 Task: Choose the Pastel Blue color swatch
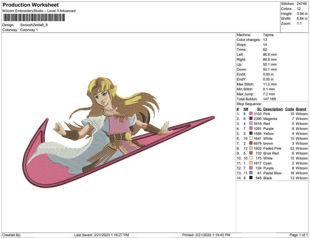251,173
